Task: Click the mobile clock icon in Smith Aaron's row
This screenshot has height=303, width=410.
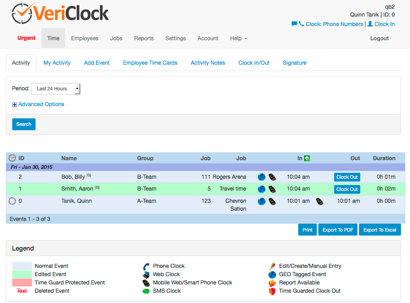Action: 272,189
